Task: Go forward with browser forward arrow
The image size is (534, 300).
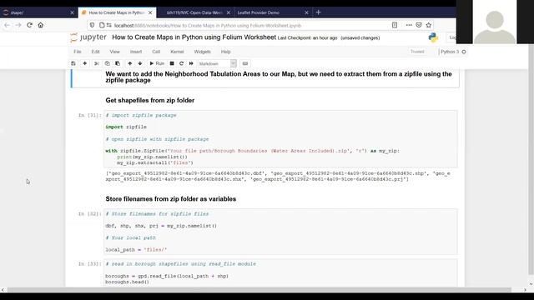Action: click(18, 25)
